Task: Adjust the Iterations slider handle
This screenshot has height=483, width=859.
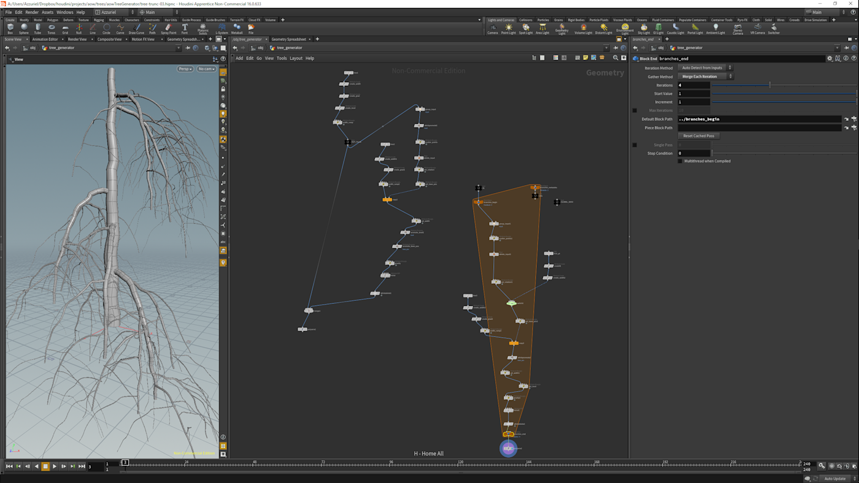Action: [769, 85]
